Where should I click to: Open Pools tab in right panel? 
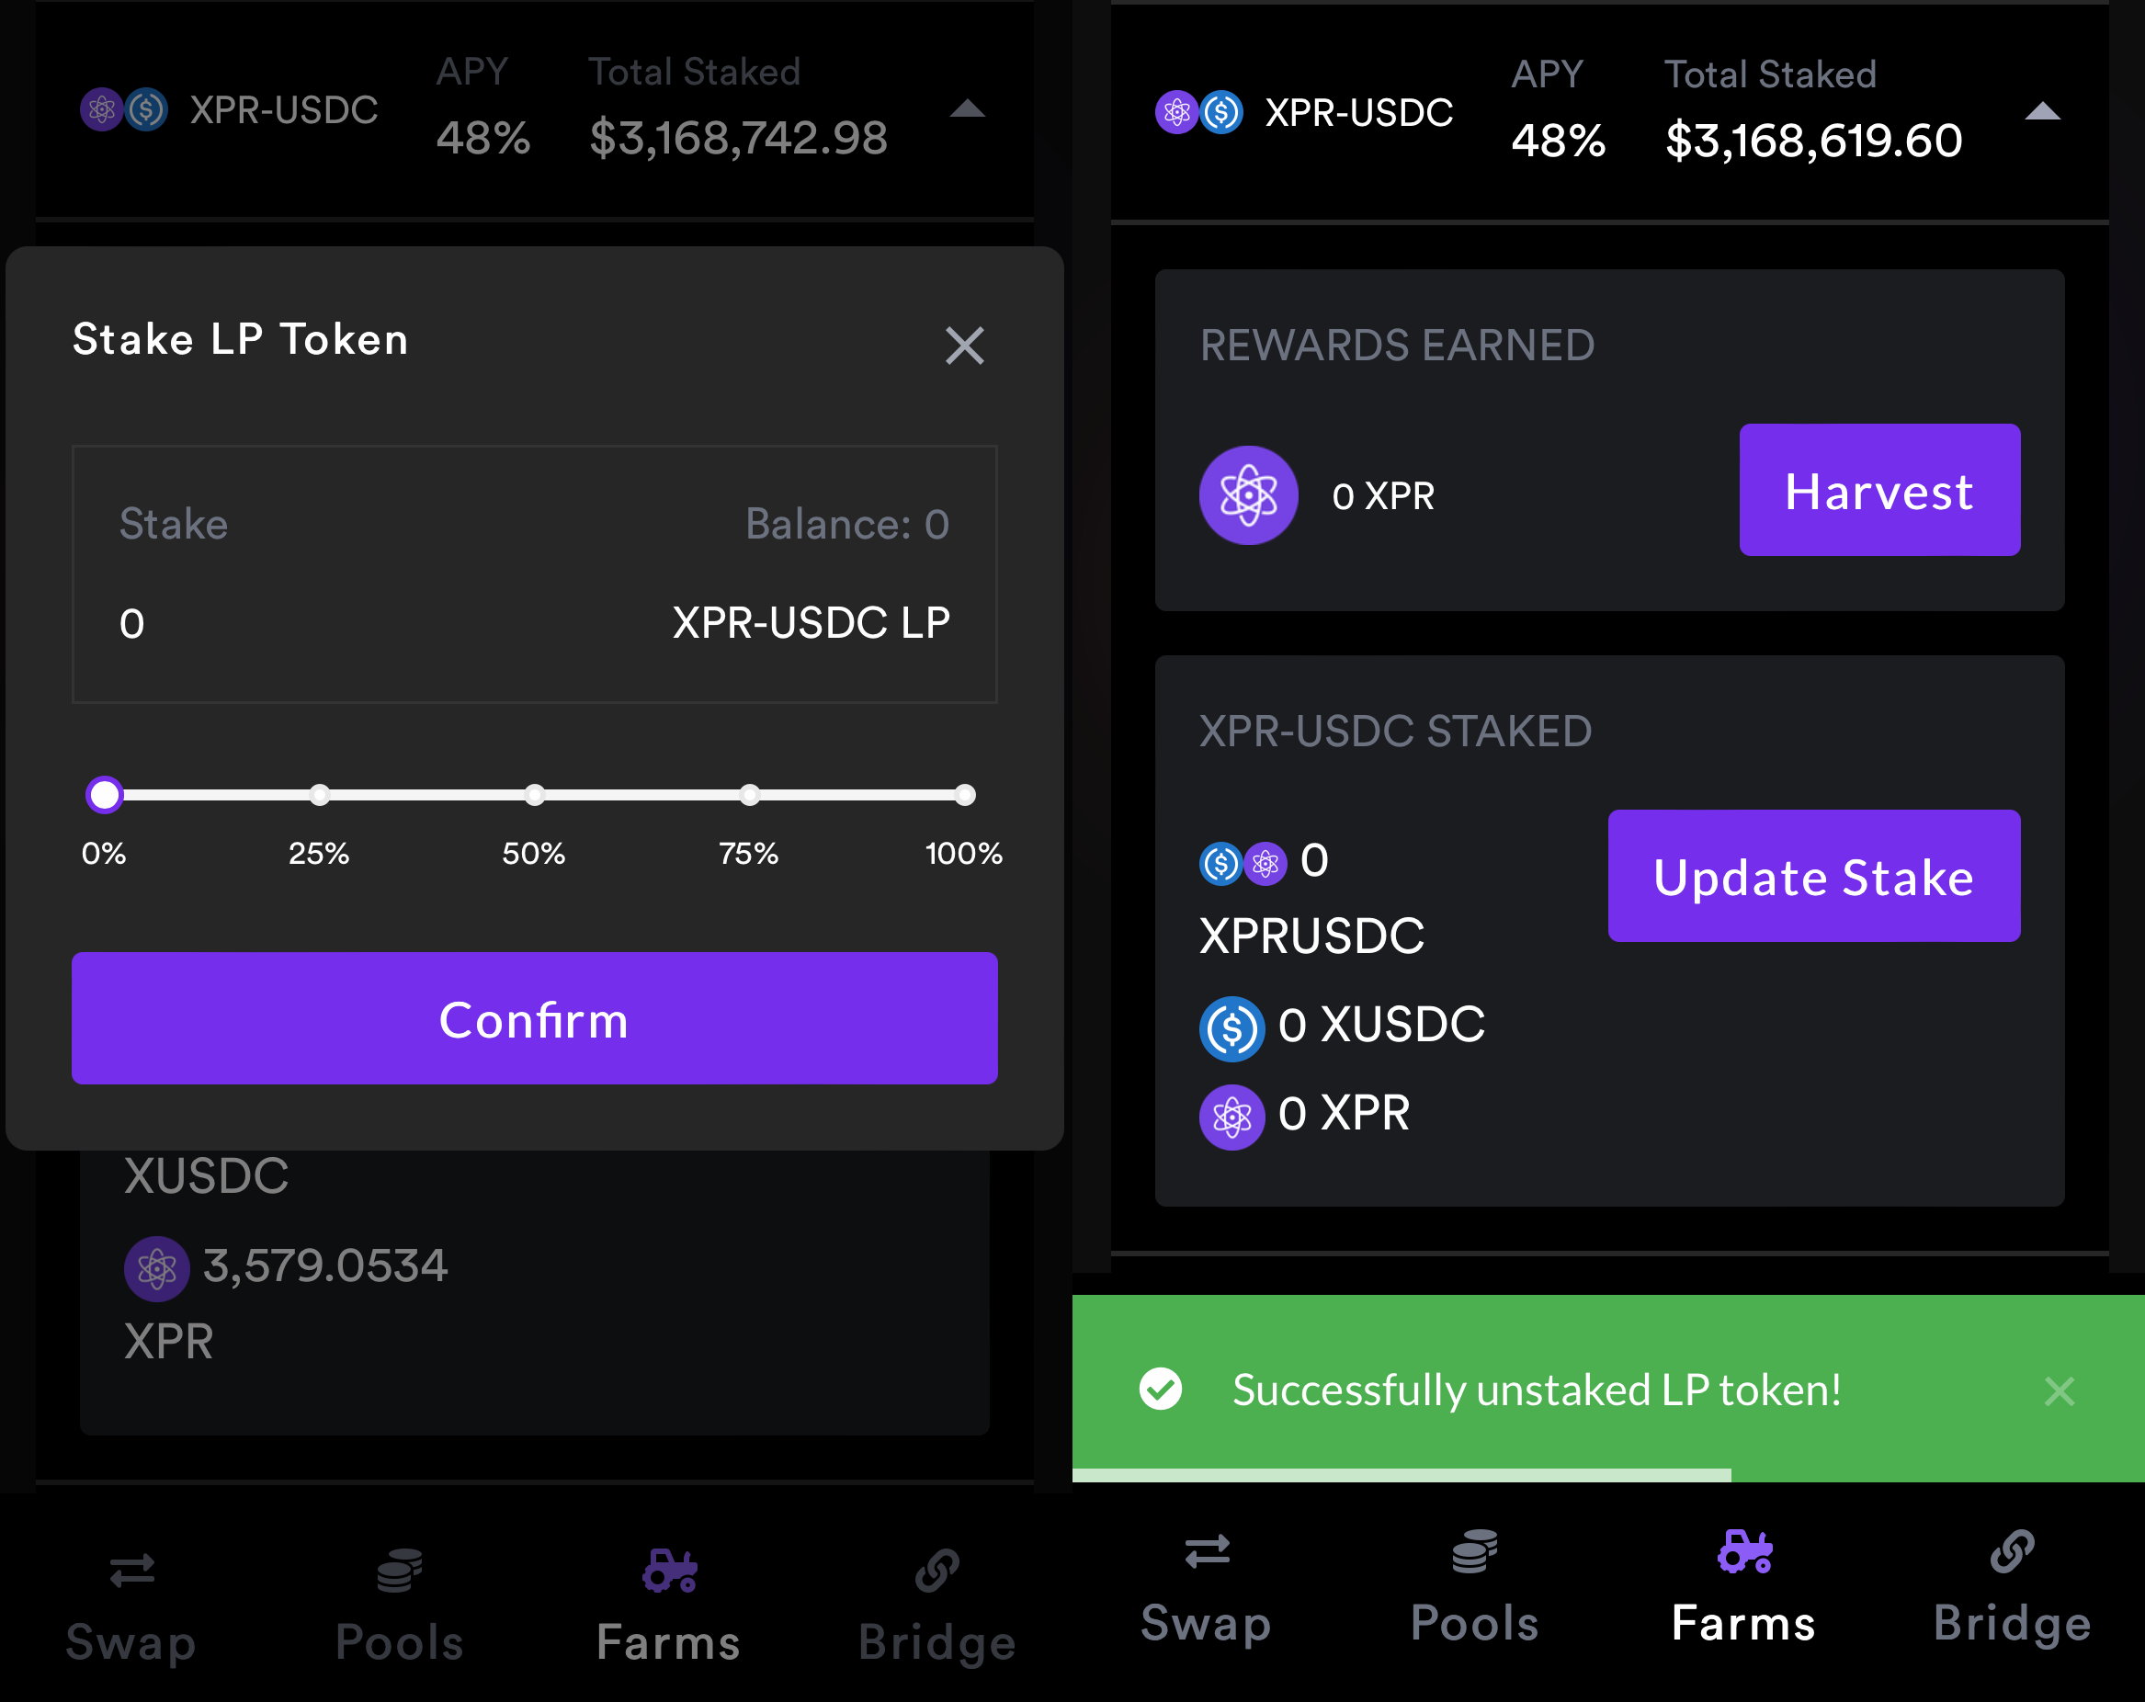(1474, 1588)
